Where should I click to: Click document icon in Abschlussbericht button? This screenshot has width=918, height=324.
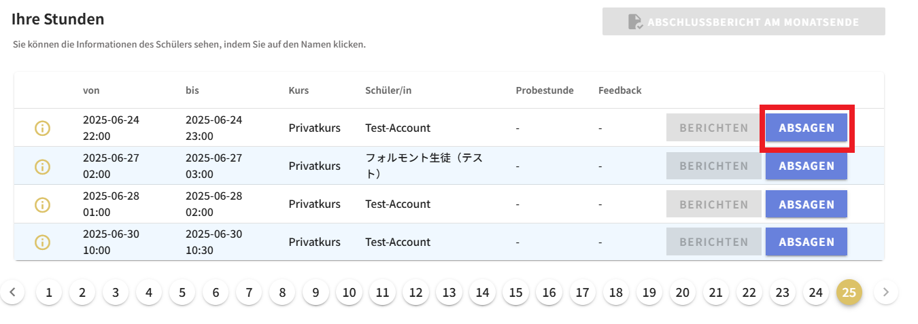coord(635,22)
